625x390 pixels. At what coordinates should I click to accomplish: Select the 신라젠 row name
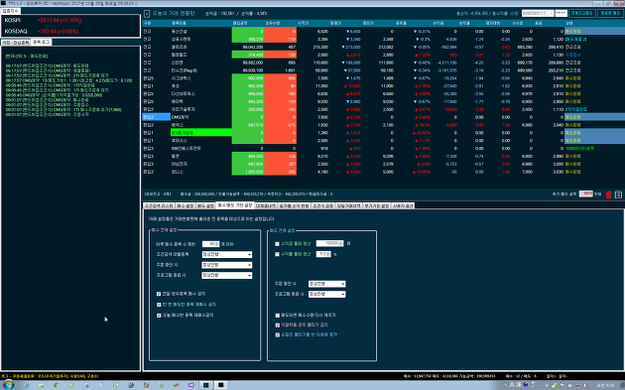[x=177, y=63]
